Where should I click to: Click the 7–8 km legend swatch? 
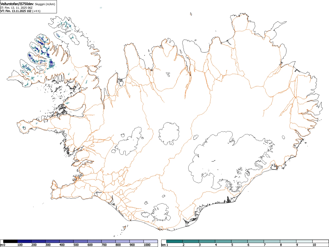tap(272, 241)
